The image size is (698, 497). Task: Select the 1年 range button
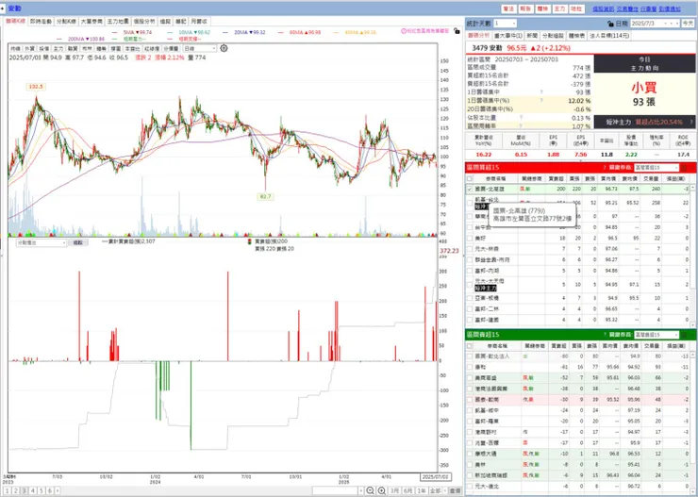[x=421, y=490]
